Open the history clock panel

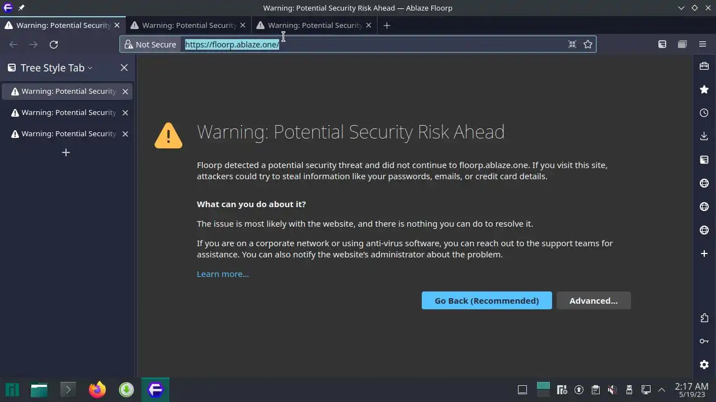pyautogui.click(x=704, y=113)
